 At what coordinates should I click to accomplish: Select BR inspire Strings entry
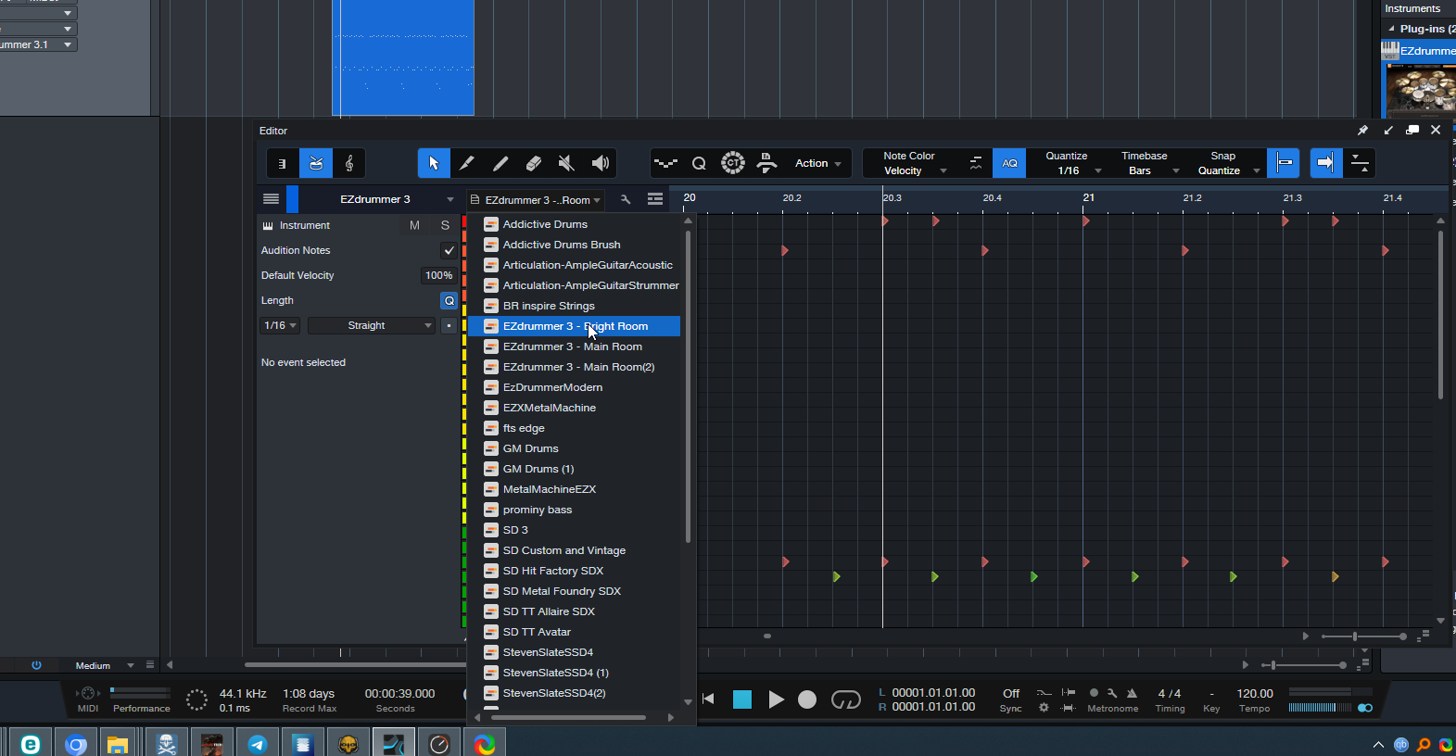point(549,306)
